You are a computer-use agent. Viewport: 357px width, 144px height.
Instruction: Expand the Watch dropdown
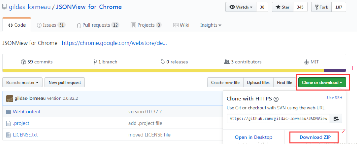241,7
